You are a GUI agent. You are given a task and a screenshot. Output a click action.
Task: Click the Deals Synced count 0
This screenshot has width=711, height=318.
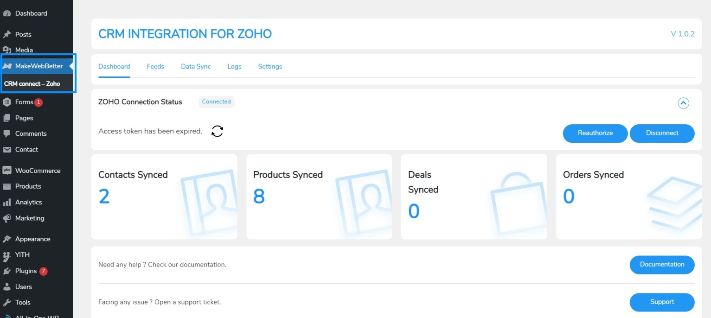tap(414, 211)
